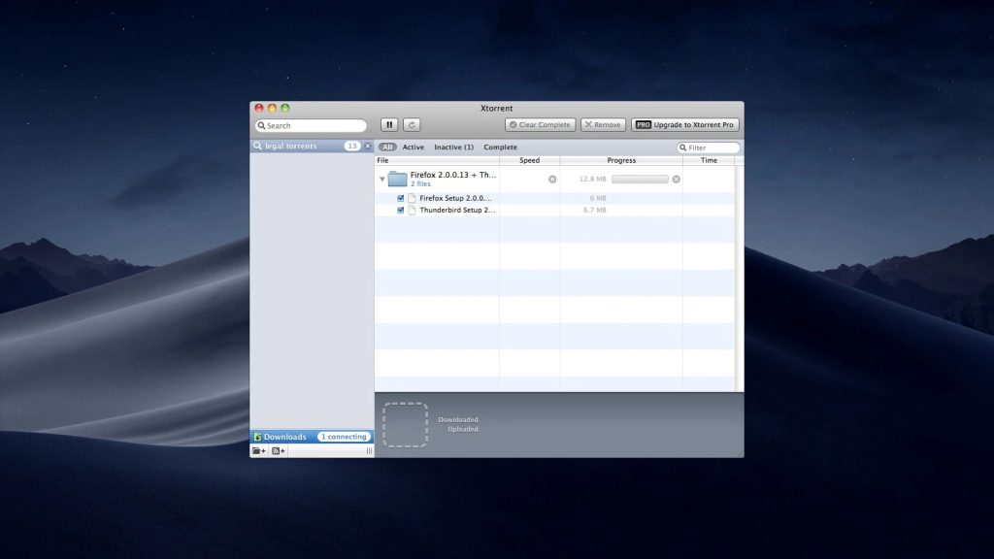This screenshot has width=994, height=559.
Task: Click the Downloaded label in the info panel
Action: click(458, 419)
